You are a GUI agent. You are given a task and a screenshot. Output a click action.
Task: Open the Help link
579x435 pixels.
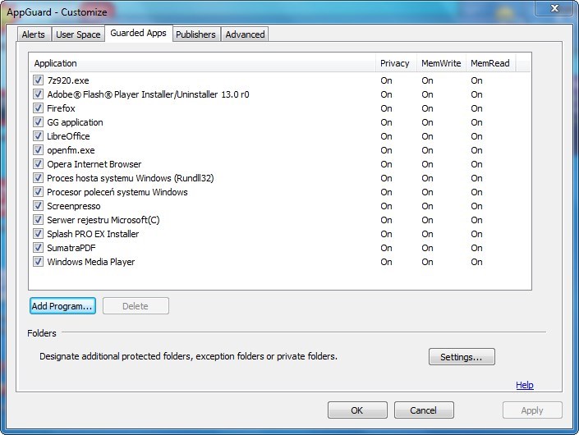point(524,385)
